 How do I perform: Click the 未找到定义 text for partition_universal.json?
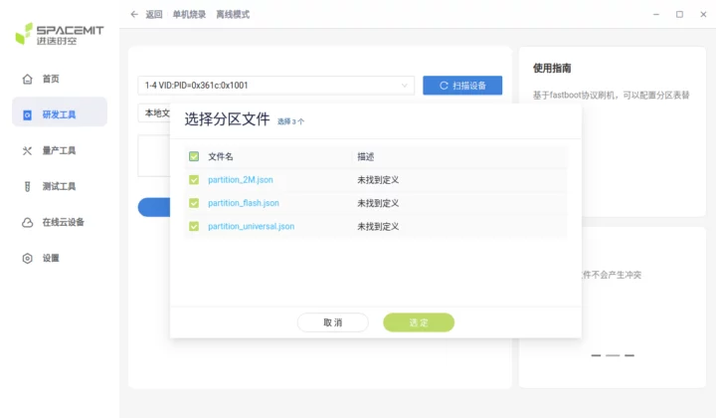coord(378,226)
